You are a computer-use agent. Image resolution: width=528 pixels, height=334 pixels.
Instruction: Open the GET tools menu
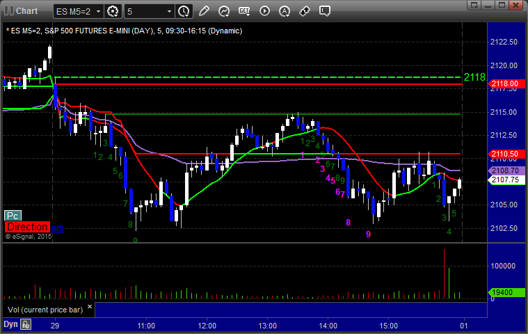[x=244, y=11]
